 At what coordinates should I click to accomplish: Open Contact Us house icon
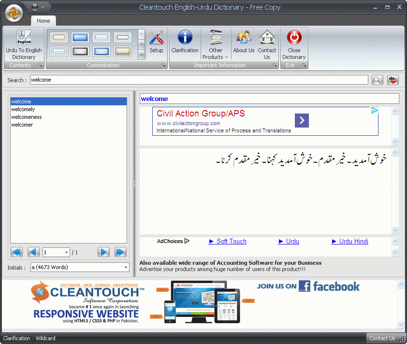pos(267,37)
